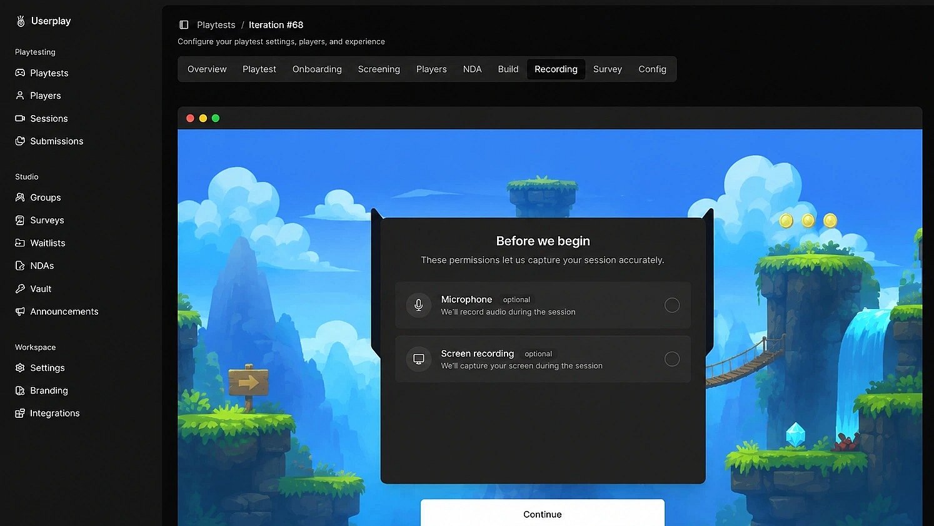This screenshot has width=934, height=526.
Task: Open Submissions in the sidebar
Action: pyautogui.click(x=56, y=141)
